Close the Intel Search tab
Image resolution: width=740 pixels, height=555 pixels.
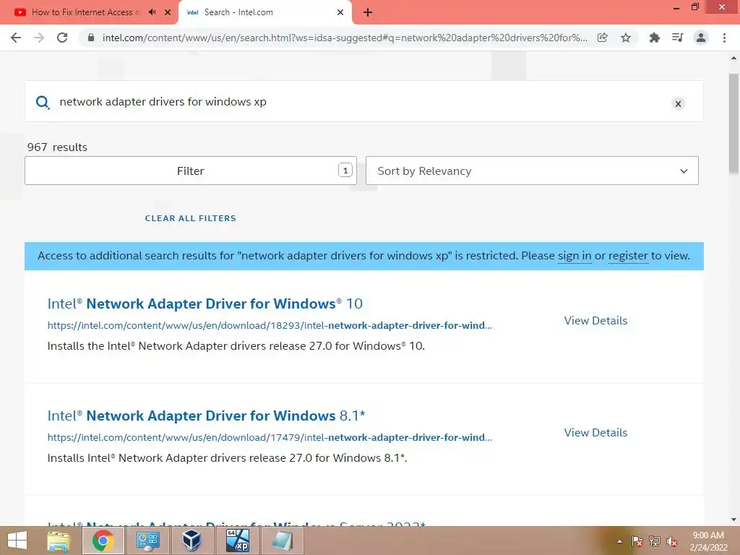point(340,12)
